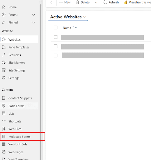Click the Websites globe icon
151x160 pixels.
pos(4,39)
